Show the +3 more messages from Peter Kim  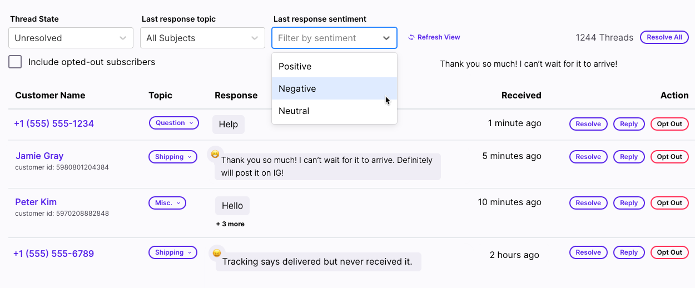tap(230, 224)
